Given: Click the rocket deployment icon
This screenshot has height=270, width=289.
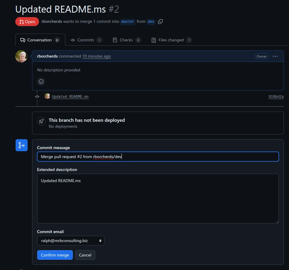Looking at the screenshot, I should [41, 121].
